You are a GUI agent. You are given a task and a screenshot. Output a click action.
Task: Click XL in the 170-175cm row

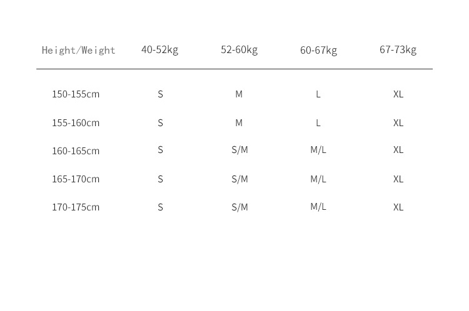click(398, 207)
